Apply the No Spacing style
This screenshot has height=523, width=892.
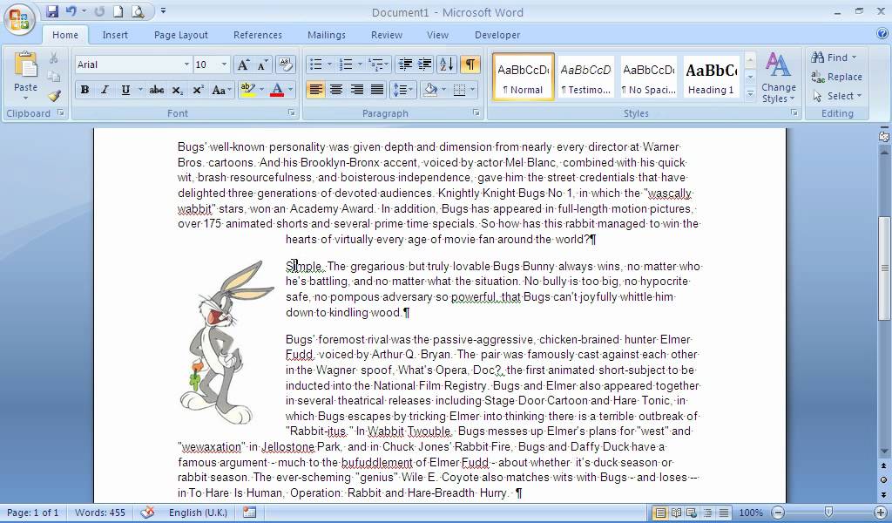[648, 77]
